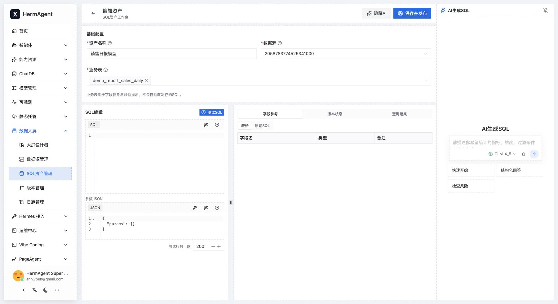Switch to 字段参考 tab

point(270,114)
